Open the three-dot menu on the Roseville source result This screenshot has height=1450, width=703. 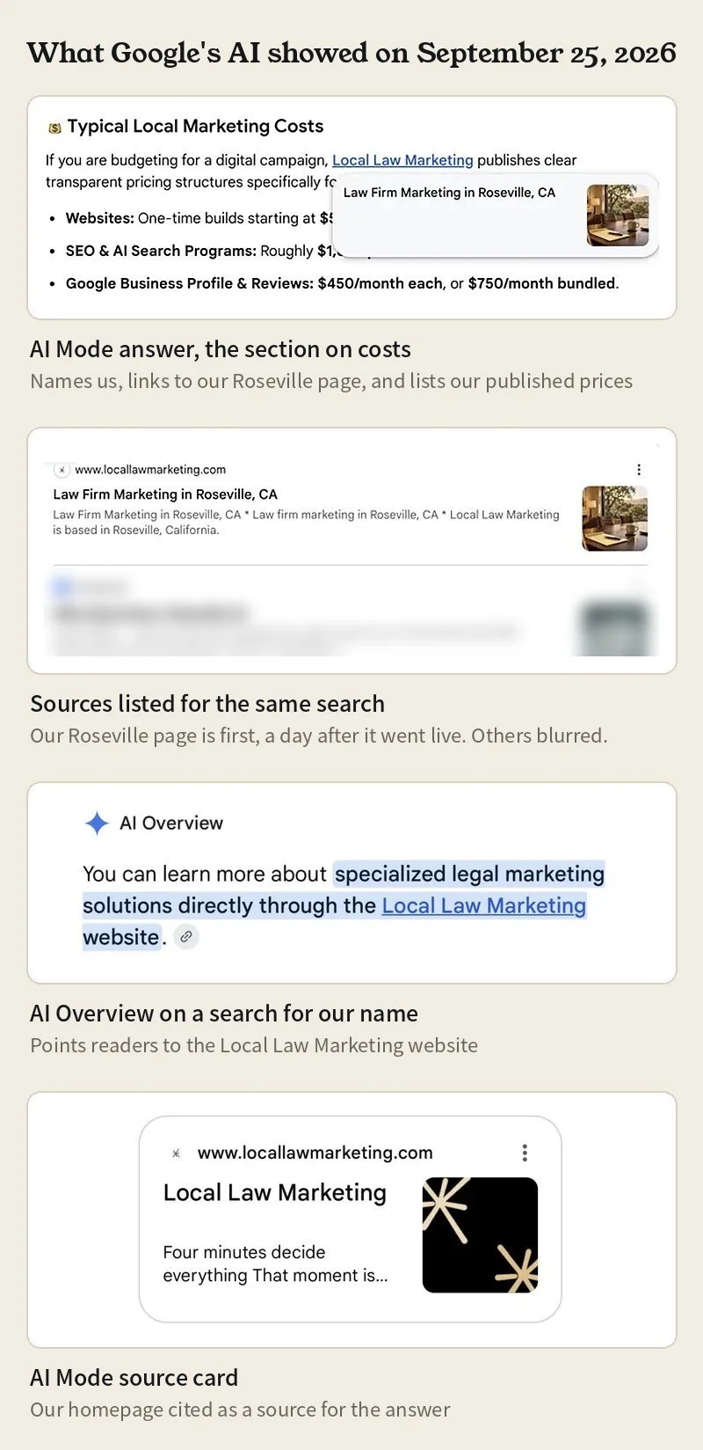[639, 470]
